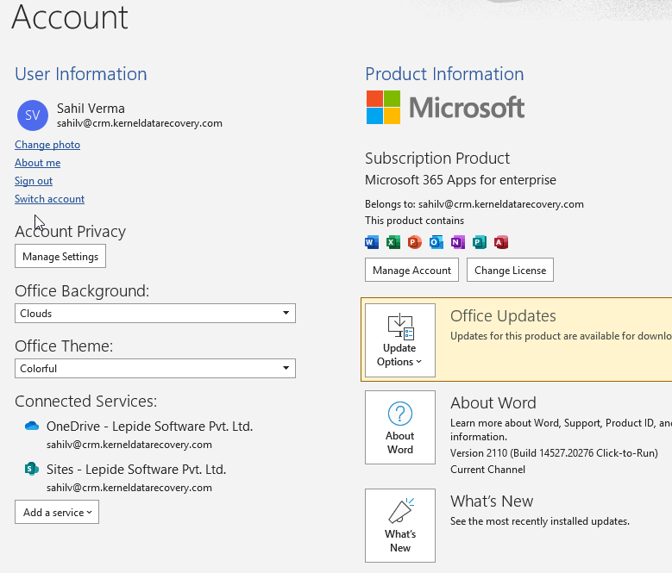Image resolution: width=672 pixels, height=573 pixels.
Task: Open What's New button
Action: point(400,526)
